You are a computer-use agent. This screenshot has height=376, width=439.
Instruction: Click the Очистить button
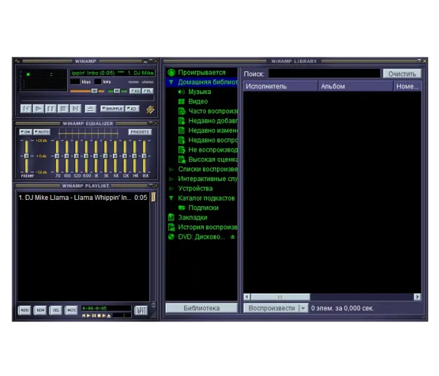402,74
